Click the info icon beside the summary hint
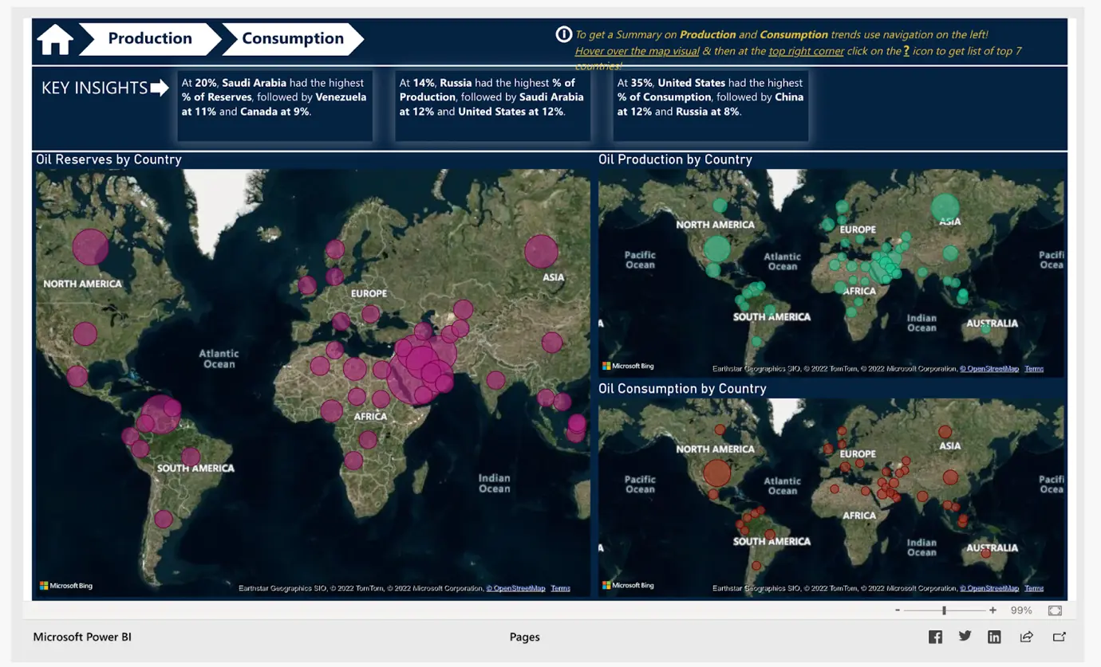 (x=563, y=34)
